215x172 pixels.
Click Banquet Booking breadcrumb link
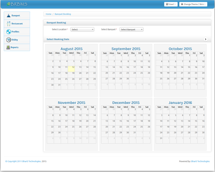point(63,14)
